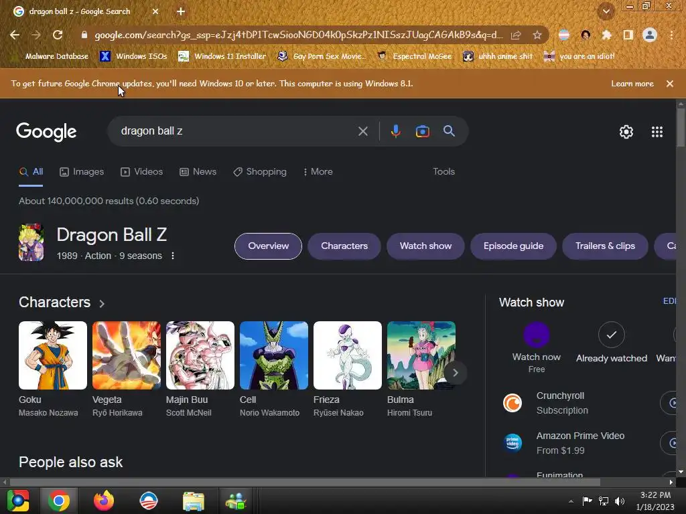Open Firefox from the taskbar

coord(104,501)
